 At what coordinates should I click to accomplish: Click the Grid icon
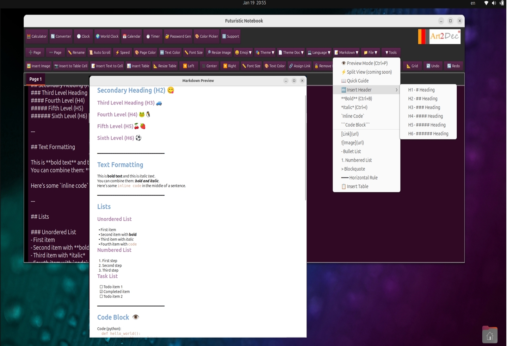(x=412, y=66)
